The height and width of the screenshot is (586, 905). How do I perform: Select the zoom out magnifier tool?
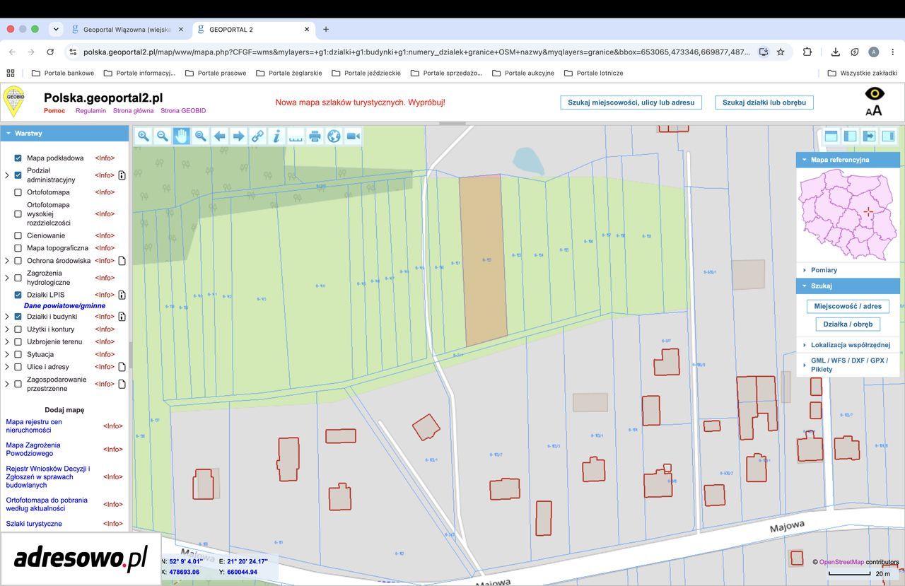click(163, 136)
